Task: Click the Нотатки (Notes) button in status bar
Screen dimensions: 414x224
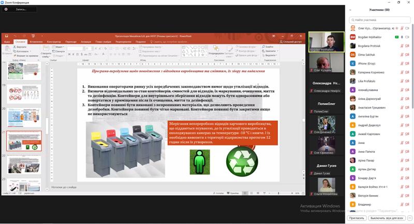Action: point(218,193)
